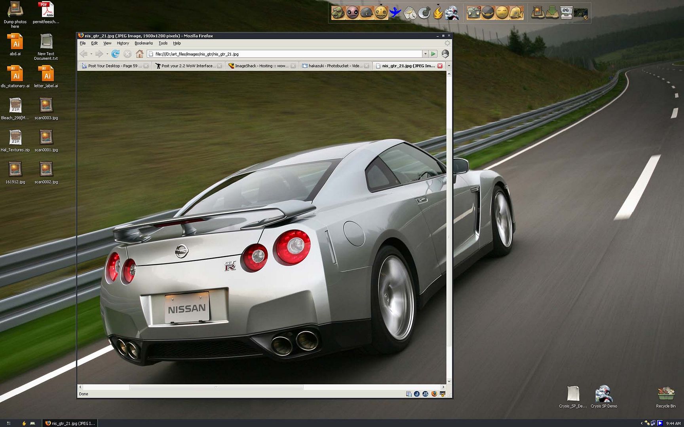Select scan0003.jpg desktop file
684x427 pixels.
tap(46, 109)
